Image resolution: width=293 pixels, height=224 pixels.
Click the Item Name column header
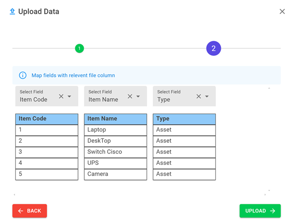(x=115, y=119)
